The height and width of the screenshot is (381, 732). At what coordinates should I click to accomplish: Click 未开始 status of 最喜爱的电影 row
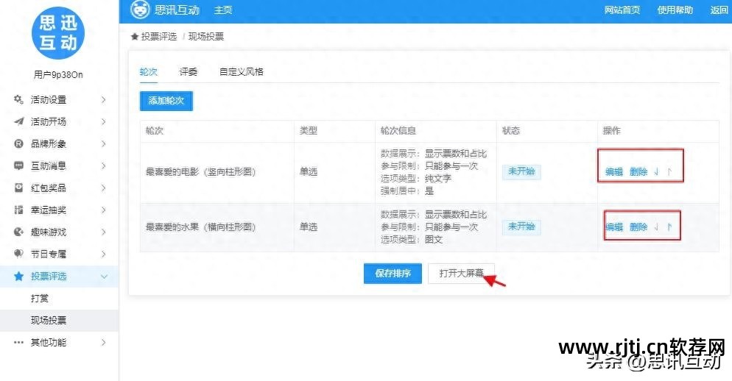click(521, 171)
